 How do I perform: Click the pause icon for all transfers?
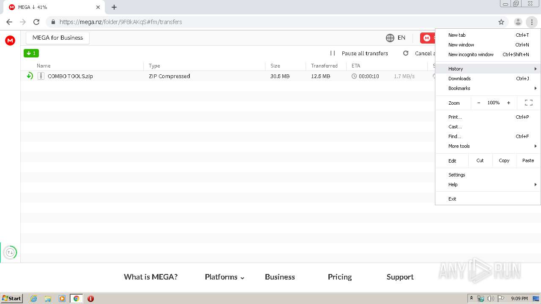click(333, 53)
